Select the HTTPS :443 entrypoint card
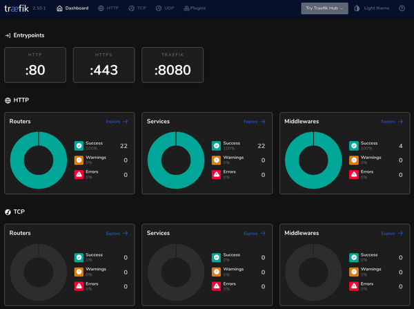Screen dimensions: 414x309 click(x=103, y=65)
